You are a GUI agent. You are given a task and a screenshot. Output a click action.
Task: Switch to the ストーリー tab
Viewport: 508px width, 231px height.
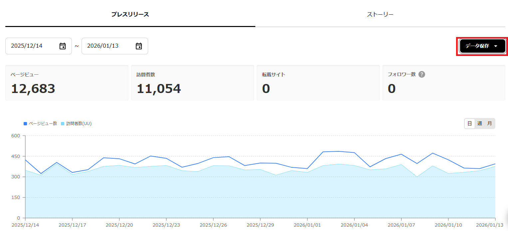(x=380, y=14)
